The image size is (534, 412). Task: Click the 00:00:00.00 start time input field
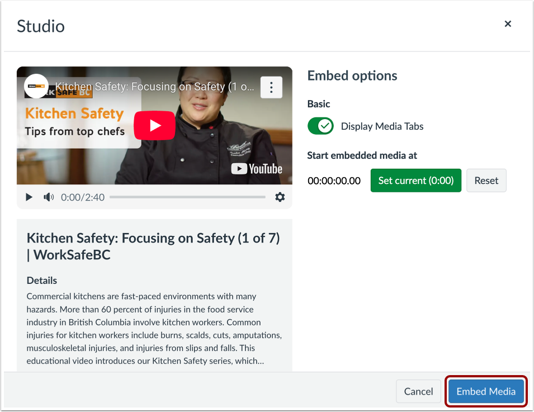[x=334, y=180]
